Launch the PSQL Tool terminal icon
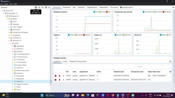Screen dimensions: 175x98 point(49,7)
